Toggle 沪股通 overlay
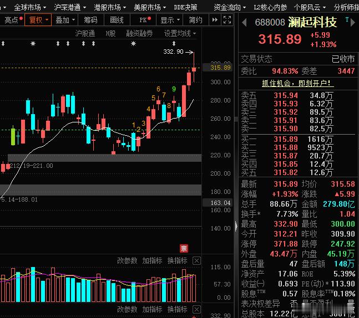The image size is (359, 318). tap(85, 34)
